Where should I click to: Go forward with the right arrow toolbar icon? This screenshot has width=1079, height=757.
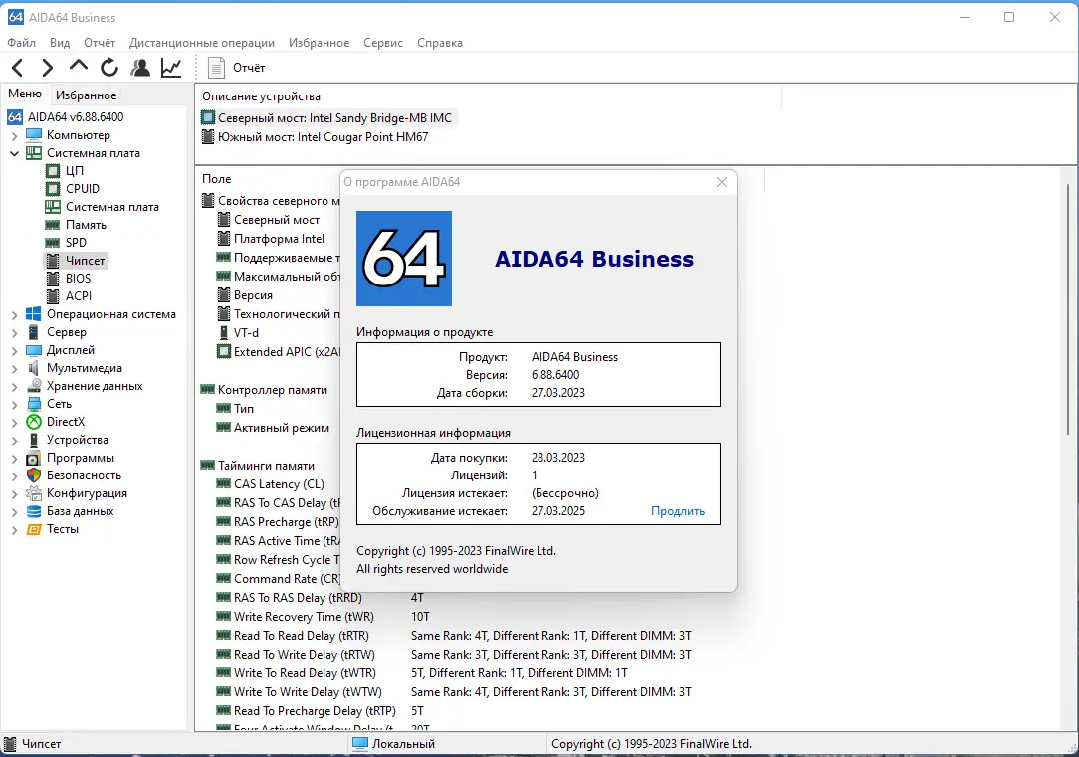[x=48, y=68]
